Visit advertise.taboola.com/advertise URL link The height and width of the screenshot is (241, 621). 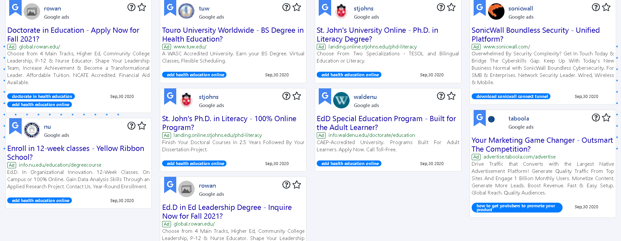tap(519, 157)
